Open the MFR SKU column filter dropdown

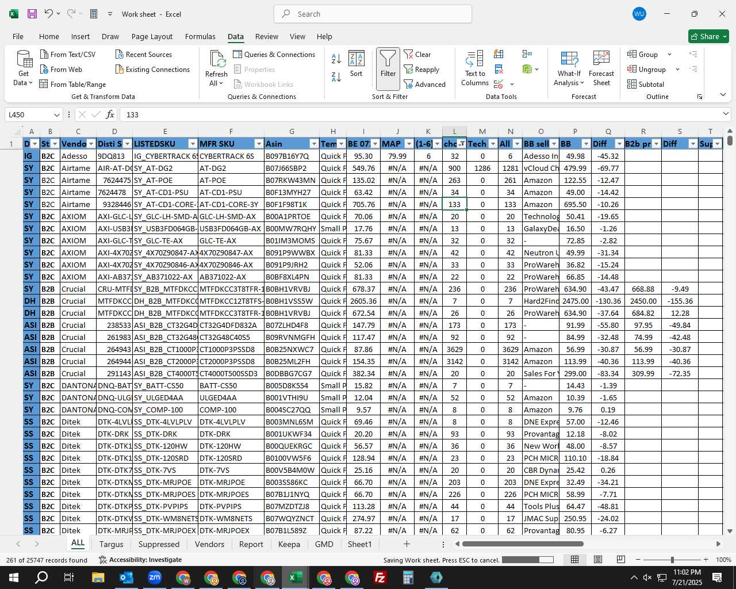pos(259,144)
